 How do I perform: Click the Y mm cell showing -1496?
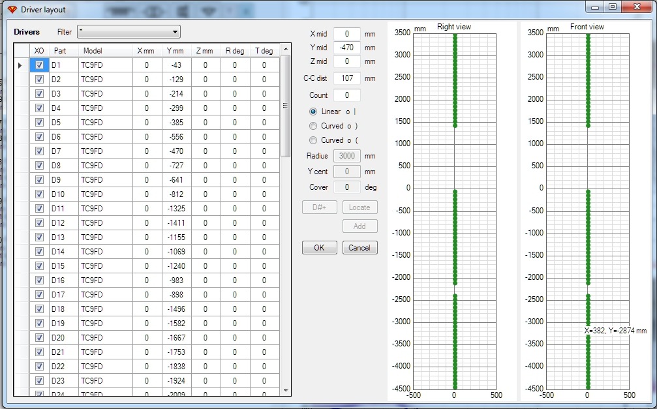(176, 309)
